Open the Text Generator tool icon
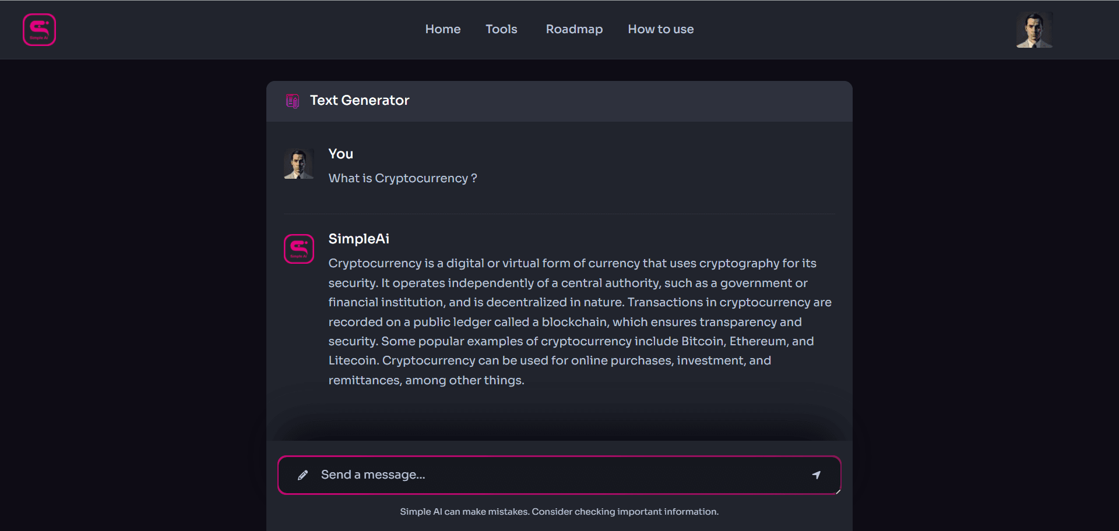This screenshot has width=1119, height=531. tap(291, 101)
